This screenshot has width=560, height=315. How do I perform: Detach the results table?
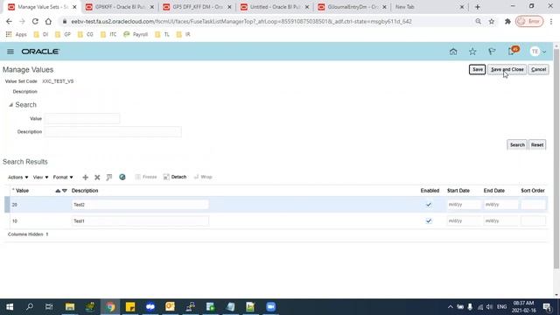pos(175,177)
